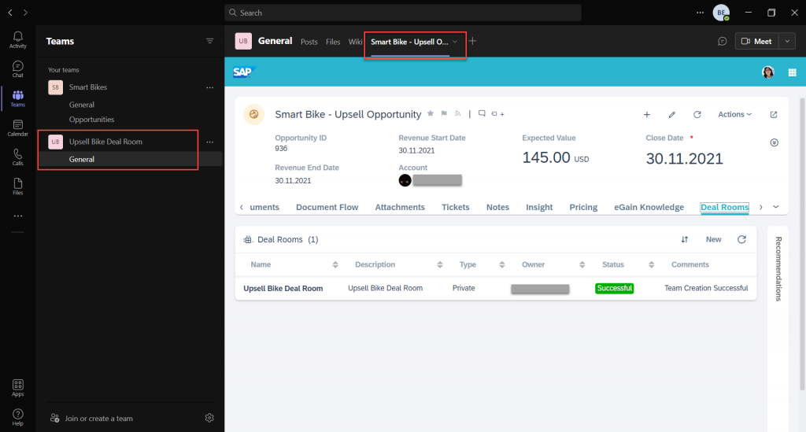Add a new tab with plus icon
This screenshot has height=432, width=806.
pyautogui.click(x=472, y=41)
